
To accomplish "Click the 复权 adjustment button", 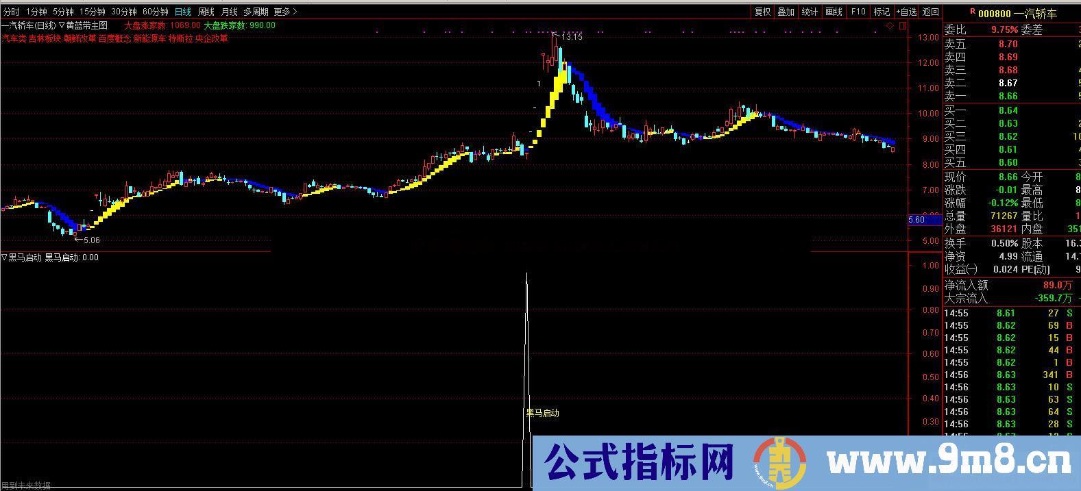I will 763,12.
